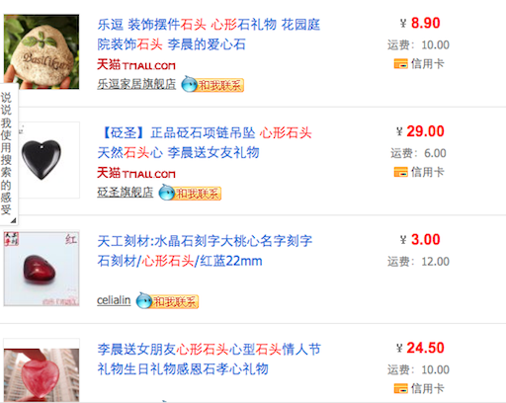Viewport: 506px width, 403px height.
Task: Click the 和我联系 chat icon for 砭圣旗舰店
Action: pyautogui.click(x=190, y=193)
